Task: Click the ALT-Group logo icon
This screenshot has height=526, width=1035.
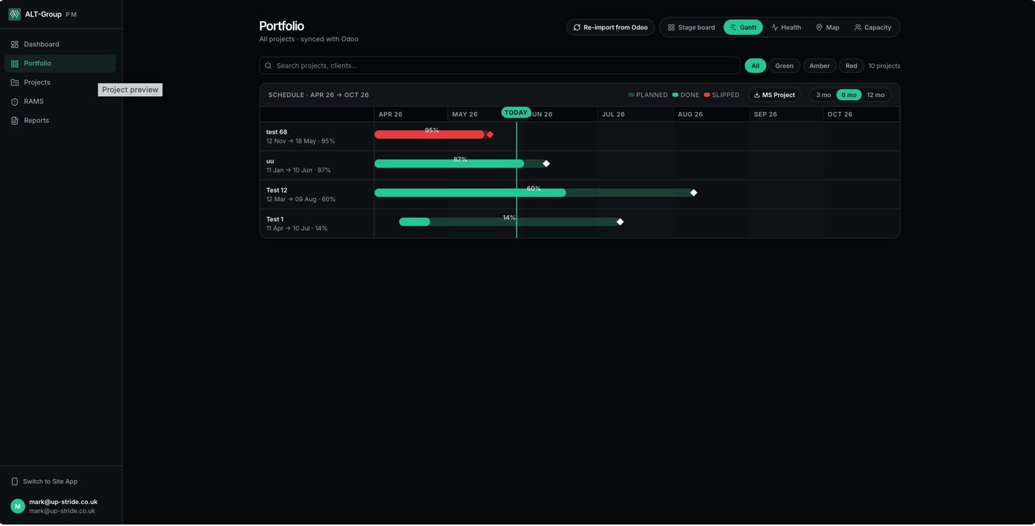Action: 14,14
